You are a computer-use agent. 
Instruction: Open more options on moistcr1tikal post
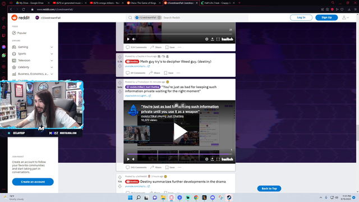(179, 167)
